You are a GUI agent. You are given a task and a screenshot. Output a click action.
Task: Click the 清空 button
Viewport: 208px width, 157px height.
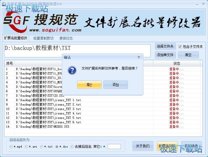188,55
